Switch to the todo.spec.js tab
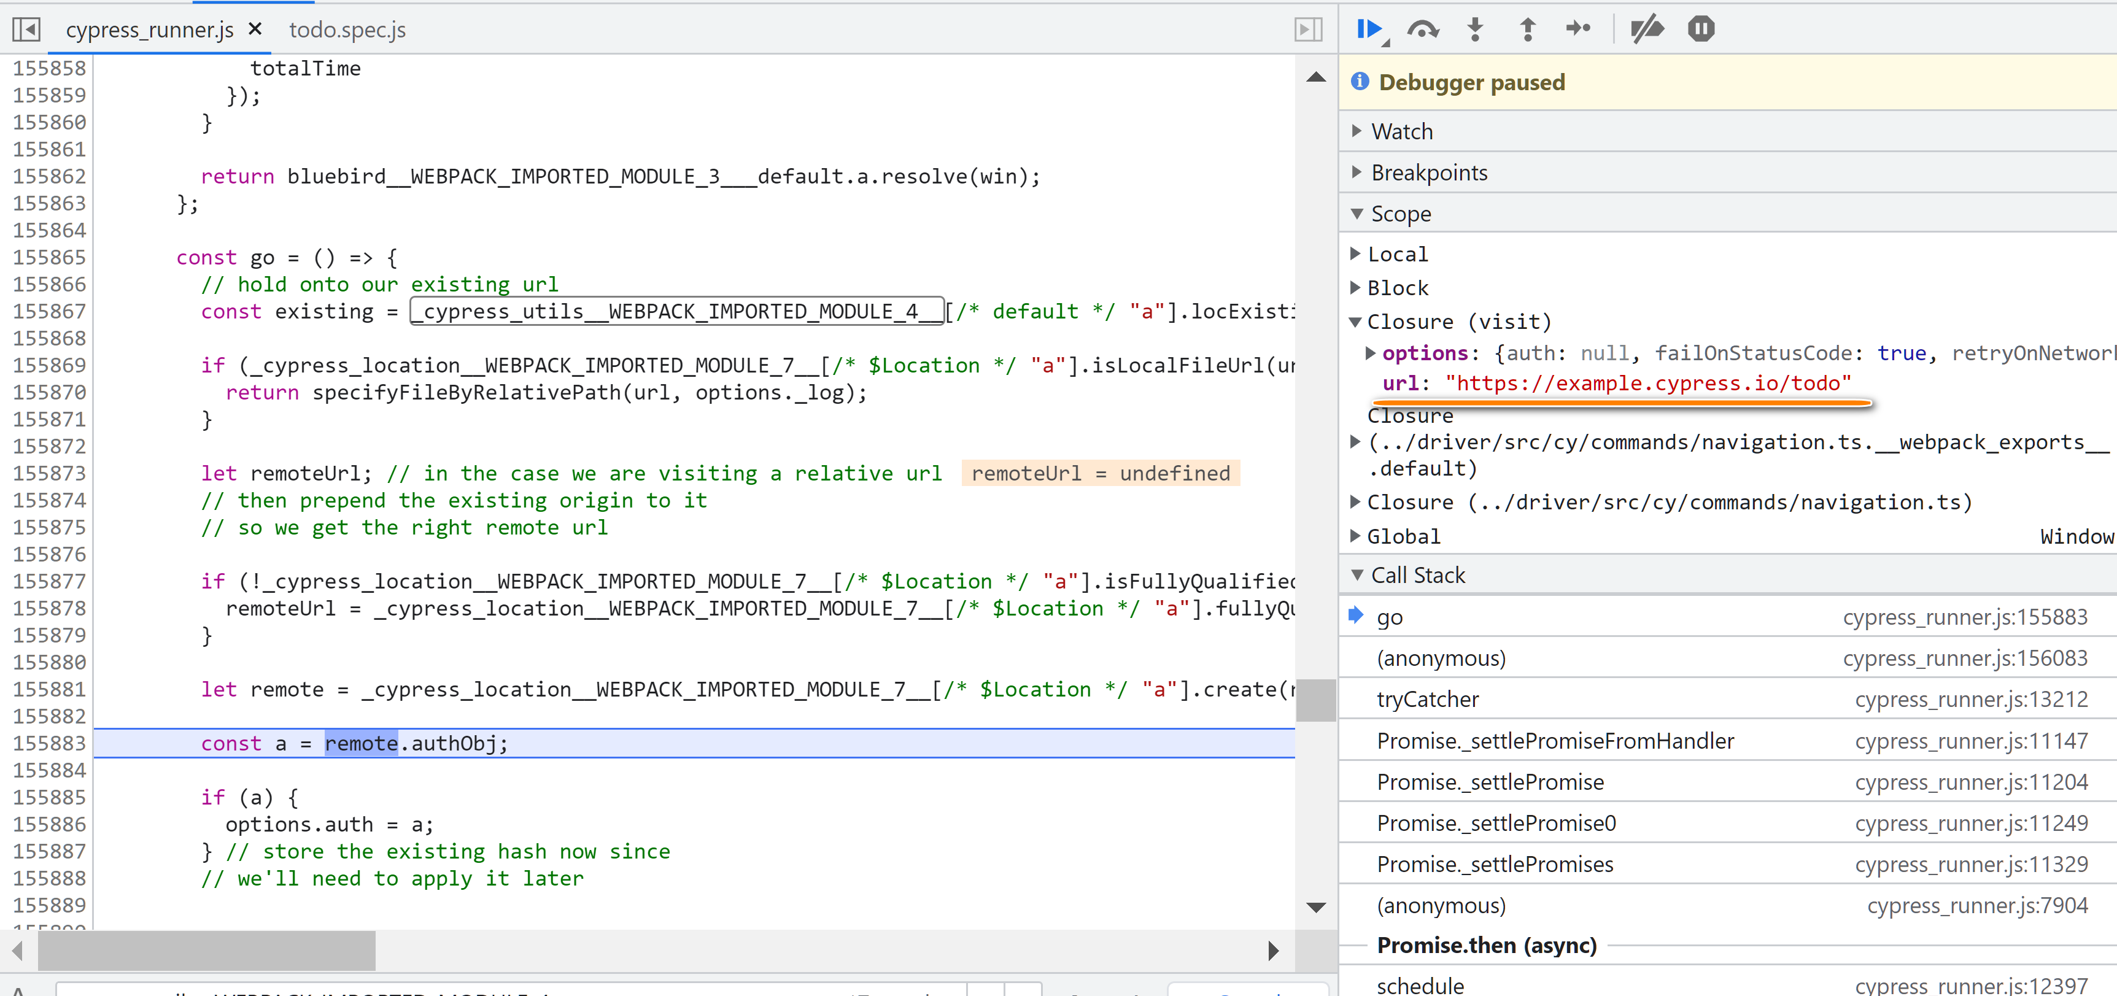The width and height of the screenshot is (2117, 996). 347,29
